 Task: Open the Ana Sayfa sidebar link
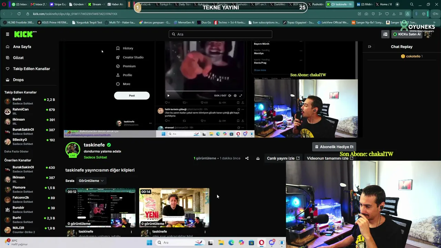pos(22,47)
